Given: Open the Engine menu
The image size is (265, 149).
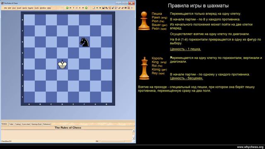Looking at the screenshot, I should point(31,8).
